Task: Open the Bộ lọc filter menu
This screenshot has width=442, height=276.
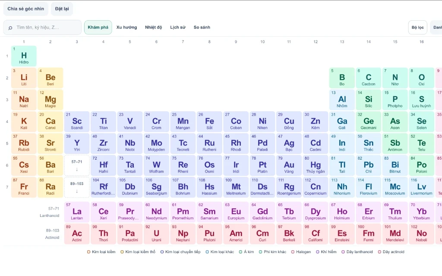Action: (417, 27)
